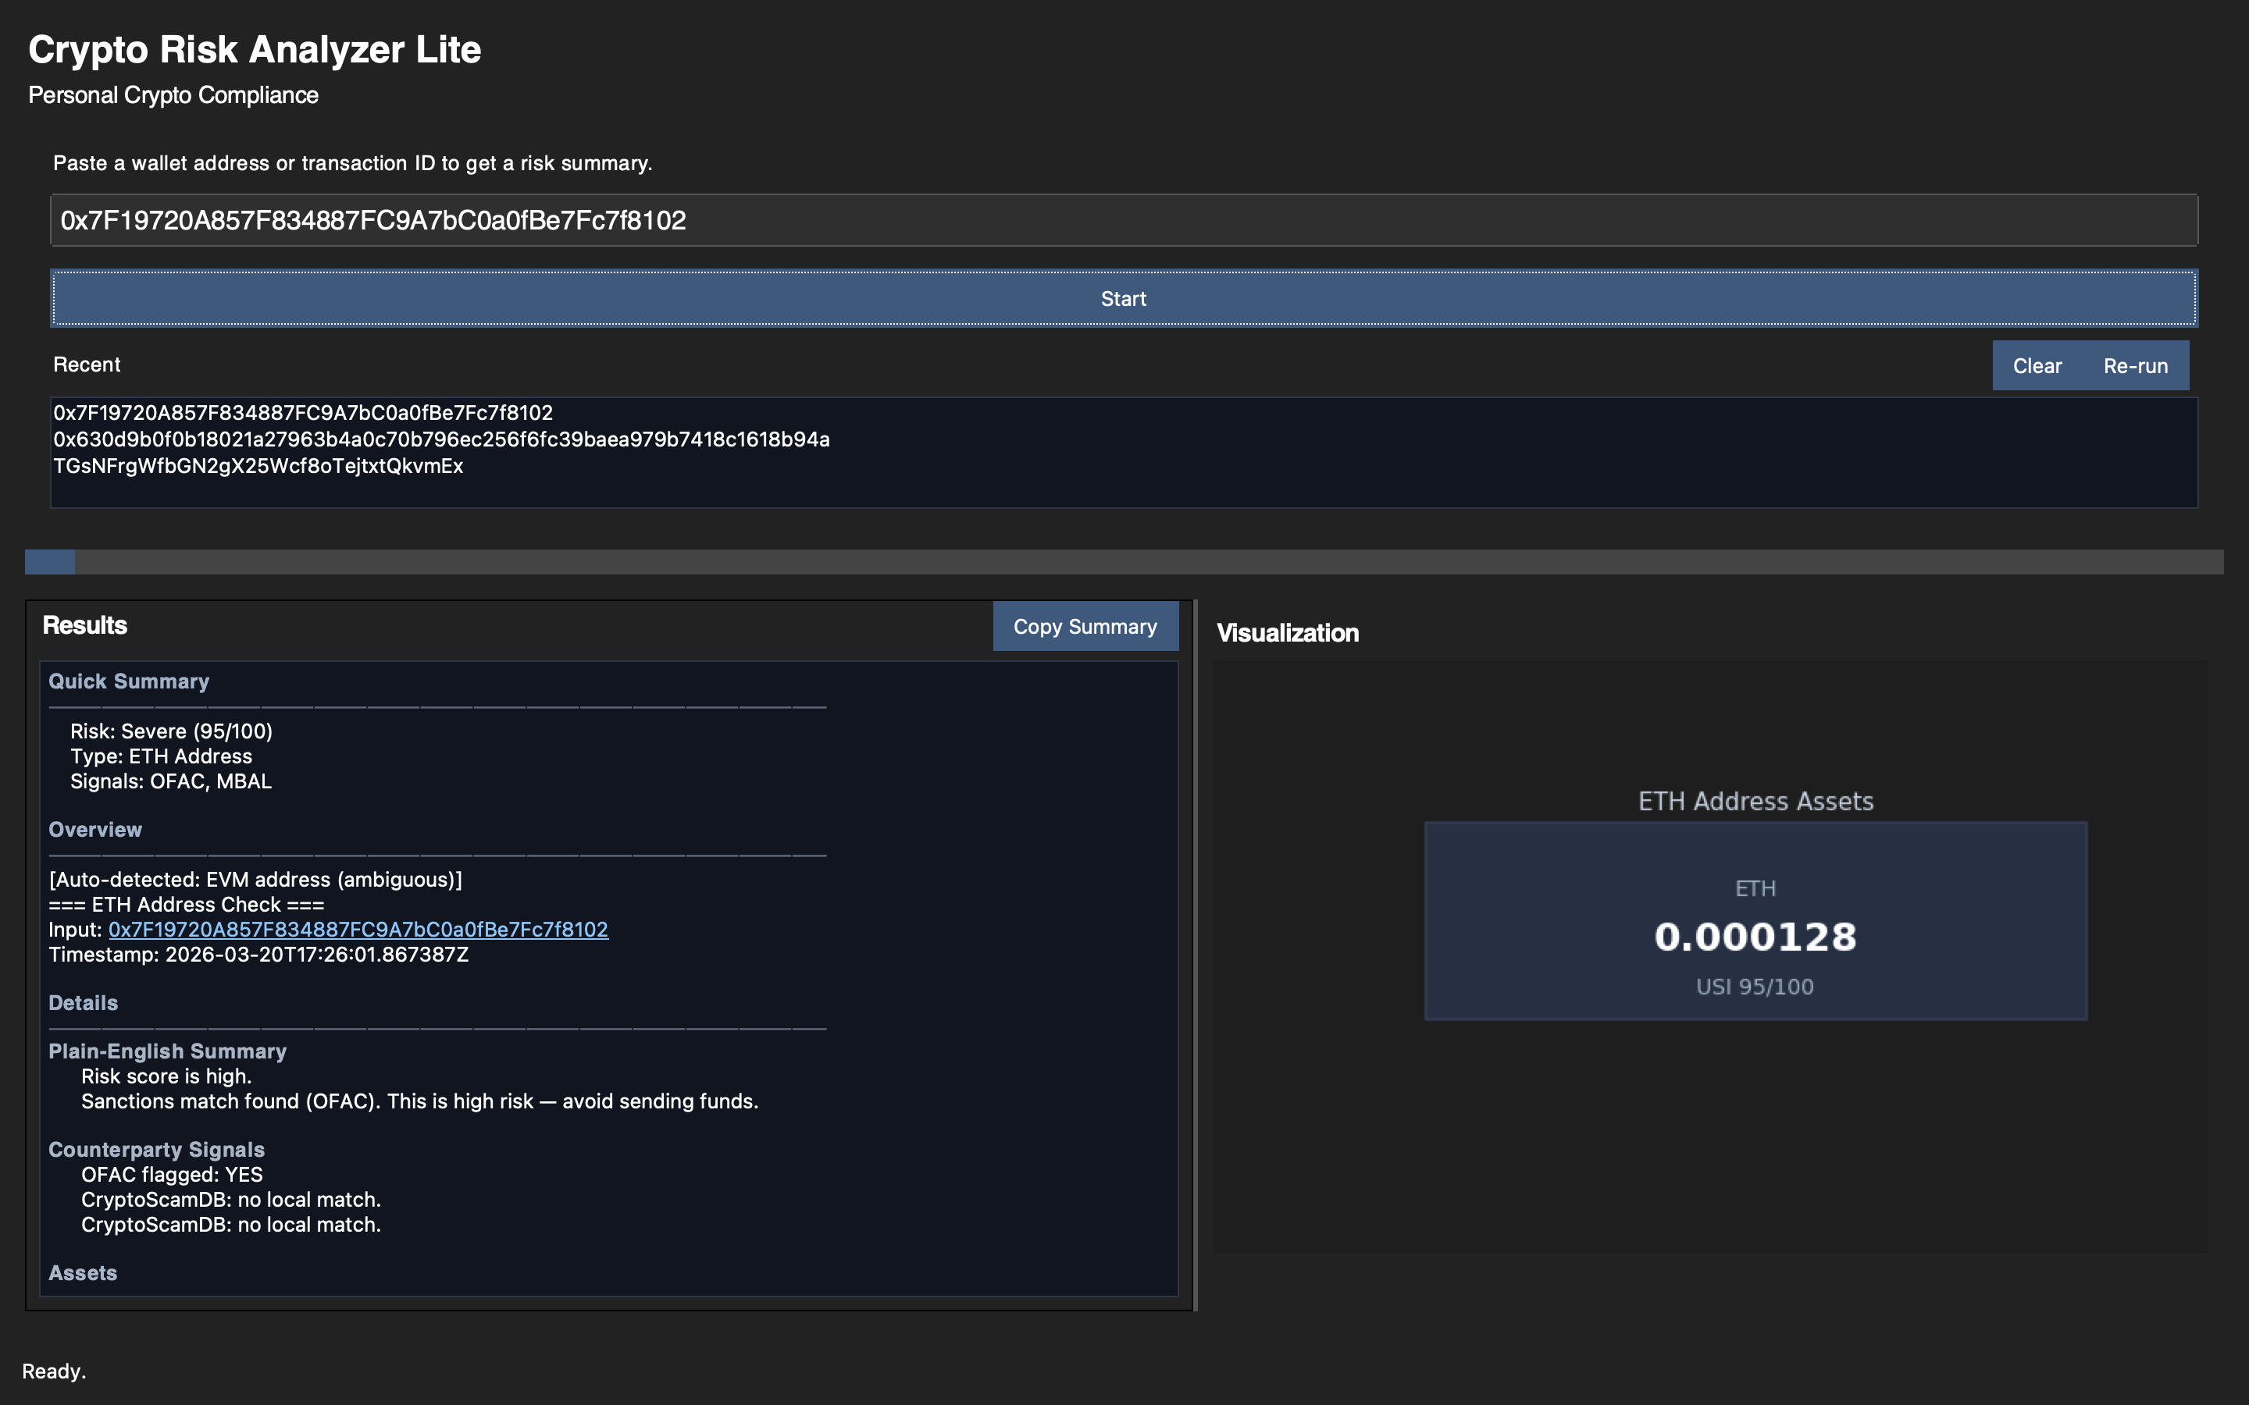Viewport: 2249px width, 1405px height.
Task: Click the Visualization panel heading
Action: click(x=1288, y=633)
